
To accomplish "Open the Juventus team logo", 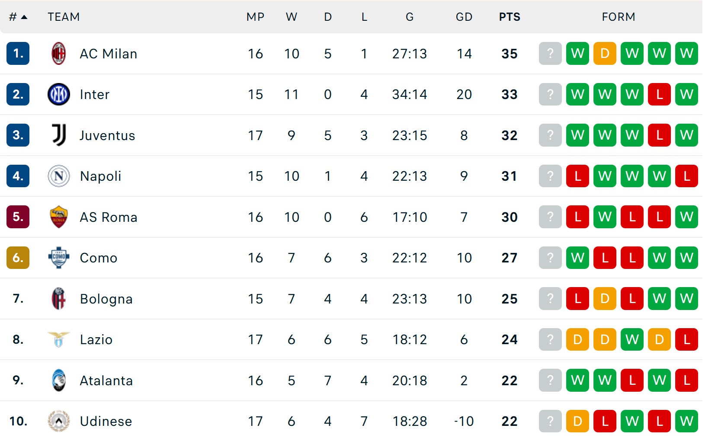I will (x=59, y=135).
